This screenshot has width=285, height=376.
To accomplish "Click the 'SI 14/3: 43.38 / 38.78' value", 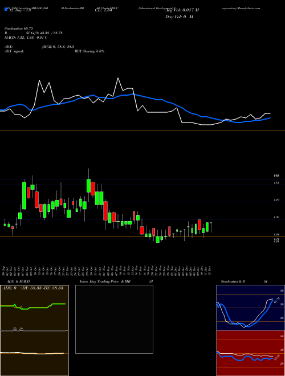I will coord(44,33).
